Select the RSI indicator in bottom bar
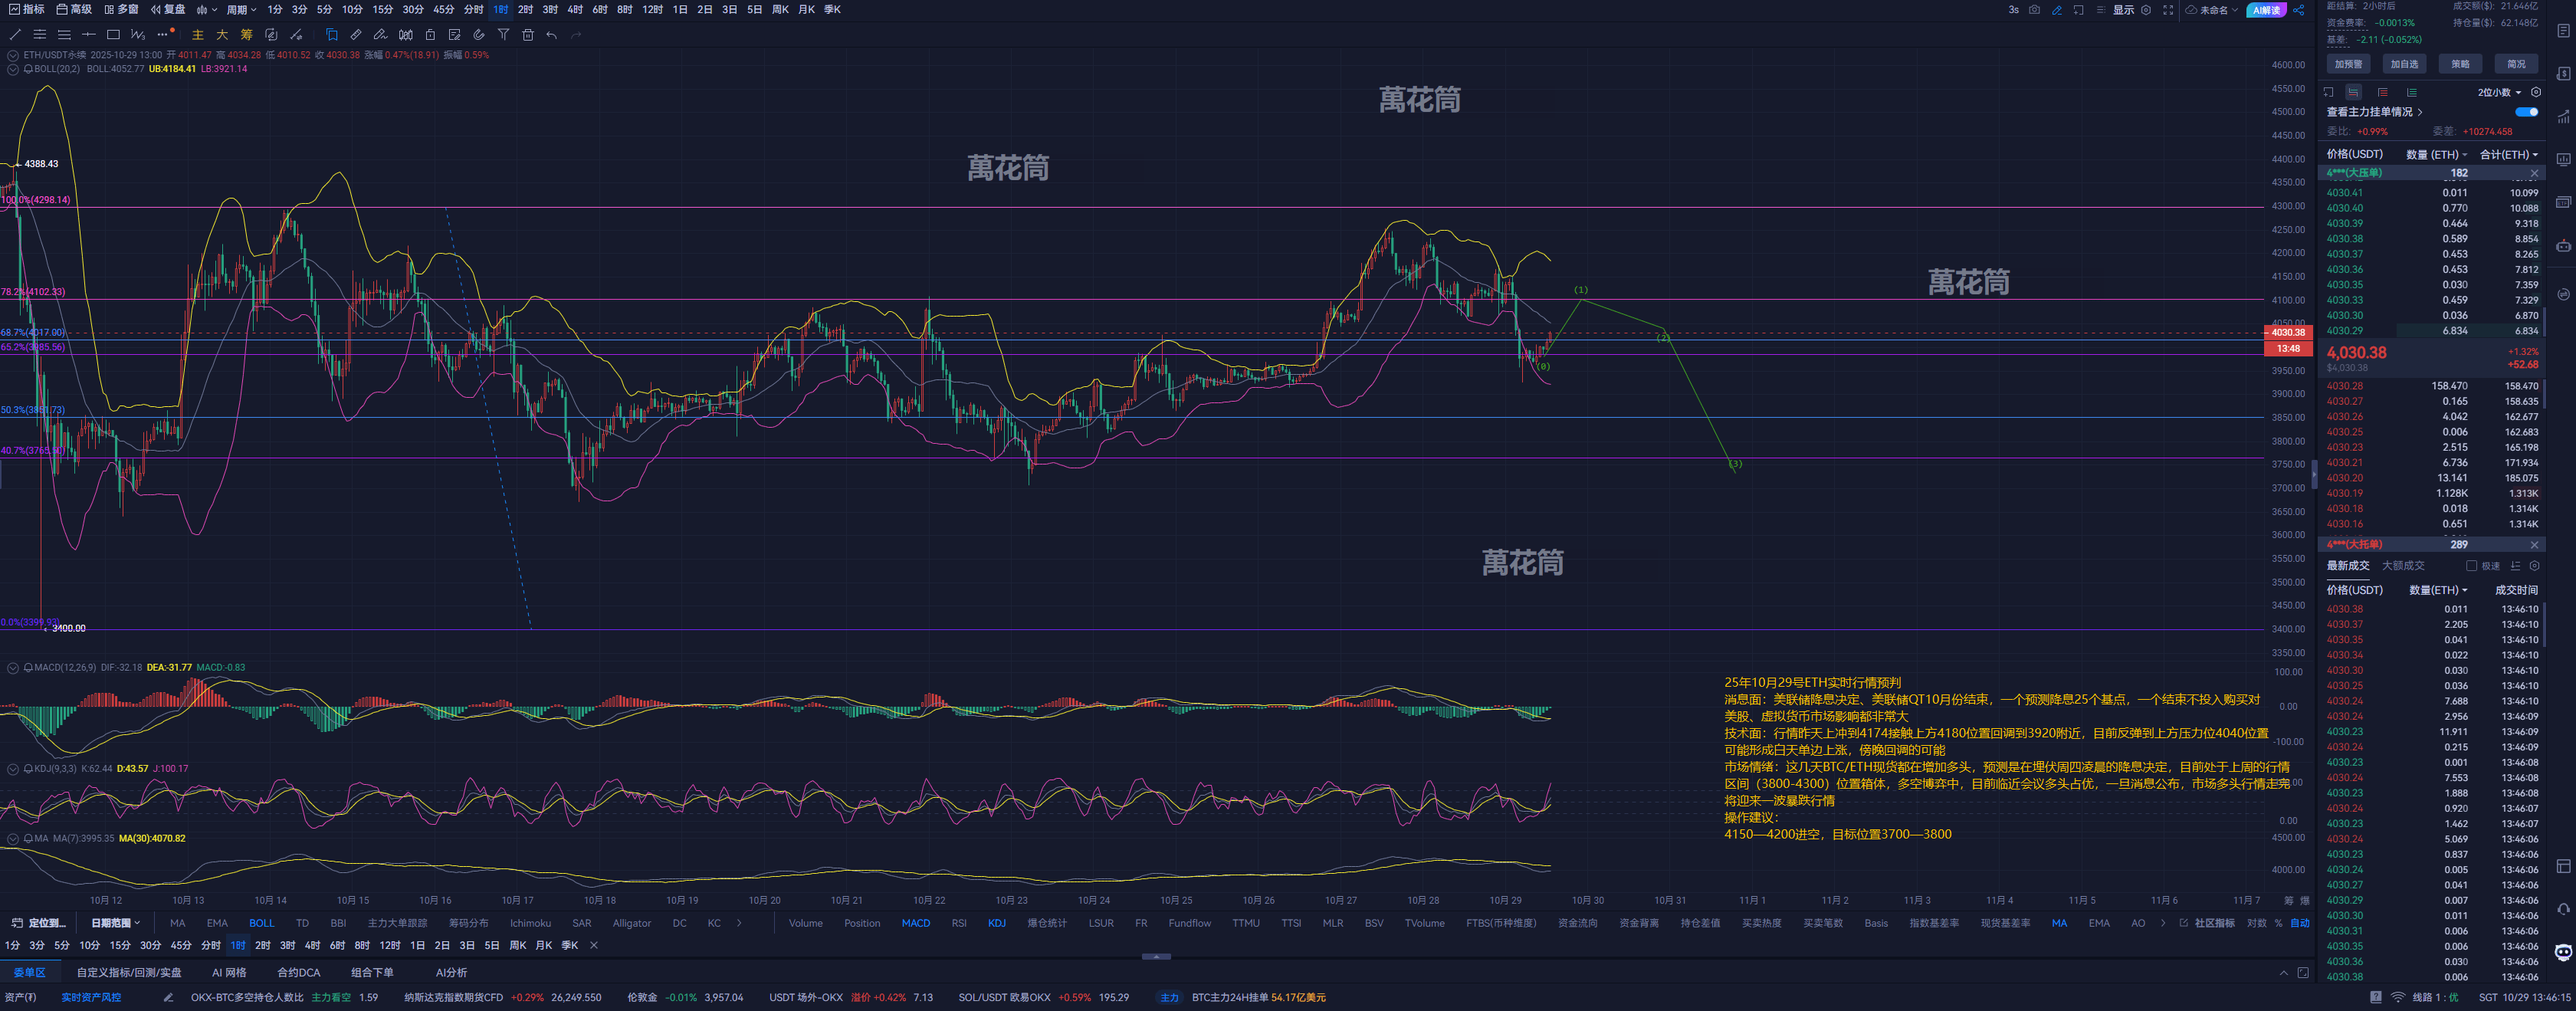This screenshot has height=1011, width=2576. coord(959,923)
